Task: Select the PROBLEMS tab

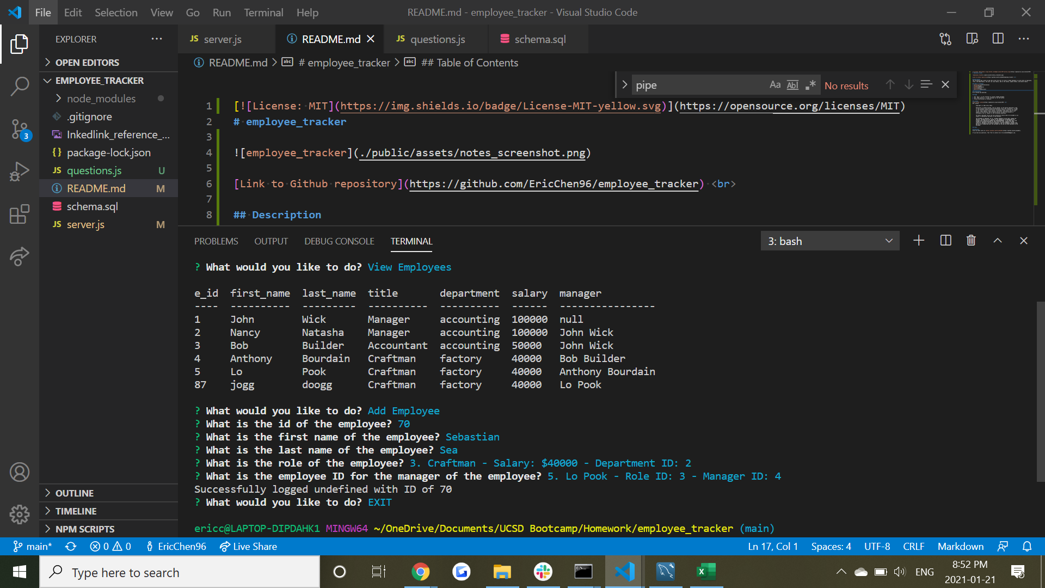Action: (x=217, y=241)
